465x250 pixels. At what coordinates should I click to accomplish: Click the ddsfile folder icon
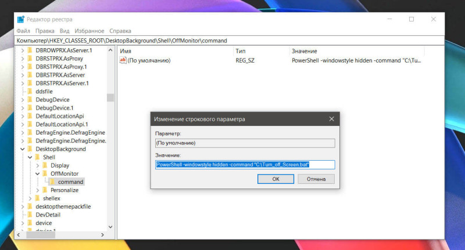point(30,92)
